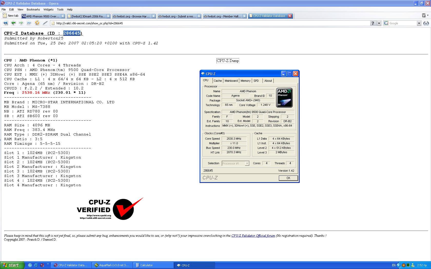
Task: Launch Opera from quick launch icon
Action: pos(42,265)
